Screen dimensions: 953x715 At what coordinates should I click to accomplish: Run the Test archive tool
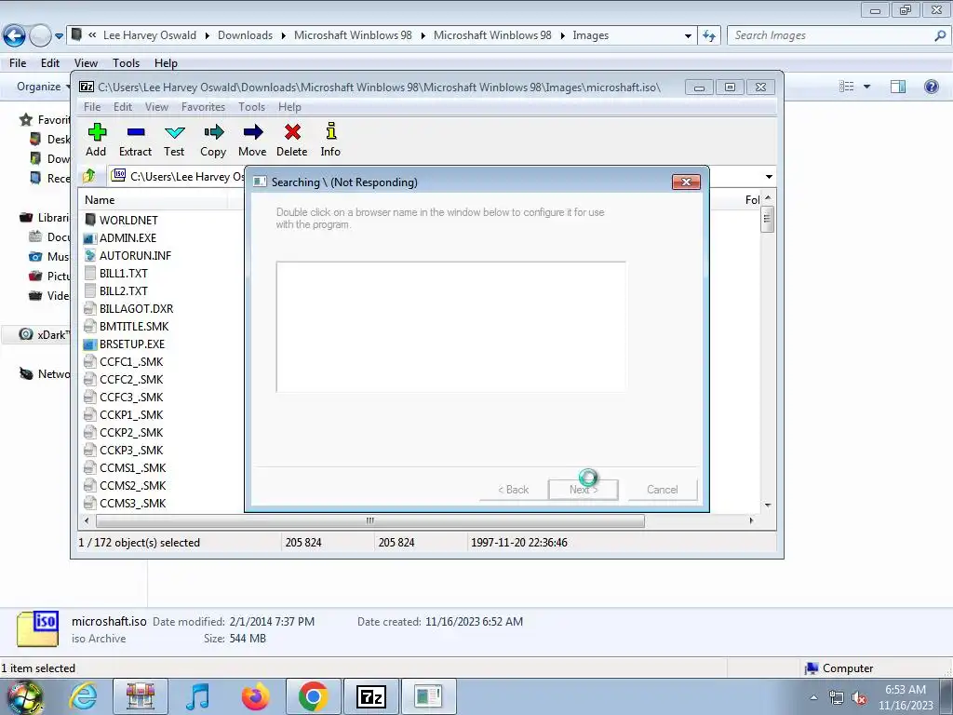174,140
